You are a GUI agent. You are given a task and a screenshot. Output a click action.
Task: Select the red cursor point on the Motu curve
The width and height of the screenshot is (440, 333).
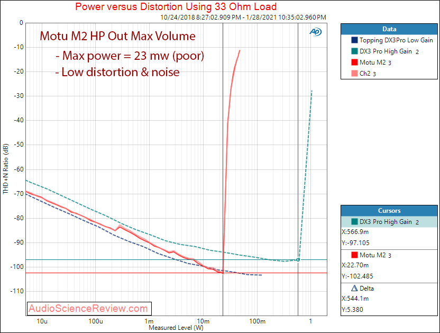pos(223,273)
